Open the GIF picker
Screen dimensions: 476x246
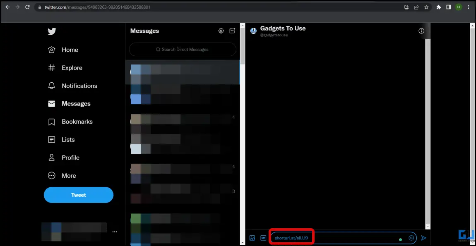(263, 238)
